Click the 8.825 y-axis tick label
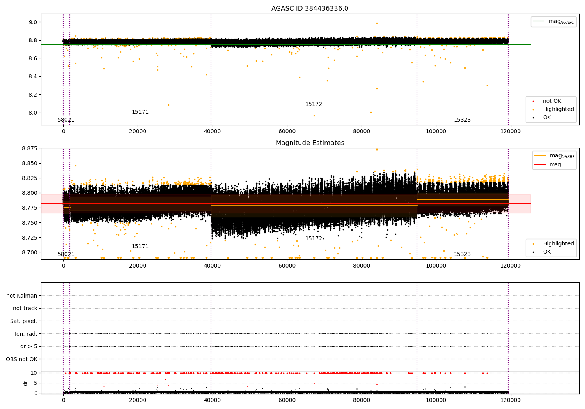Viewport: 585px width, 409px height. pyautogui.click(x=30, y=178)
